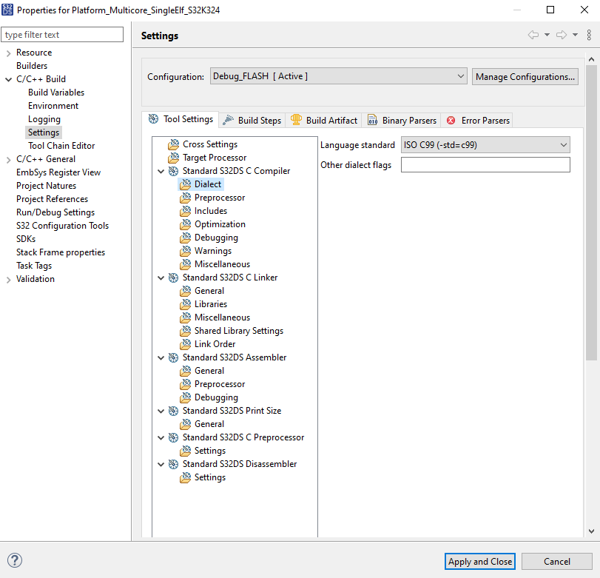Expand the C/C++ General node
The height and width of the screenshot is (578, 600).
[x=8, y=160]
